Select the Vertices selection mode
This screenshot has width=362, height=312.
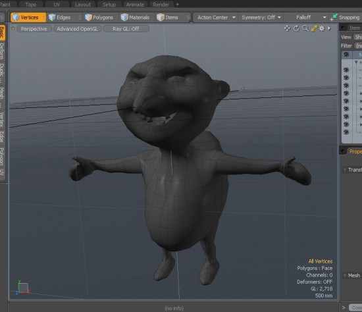[28, 17]
